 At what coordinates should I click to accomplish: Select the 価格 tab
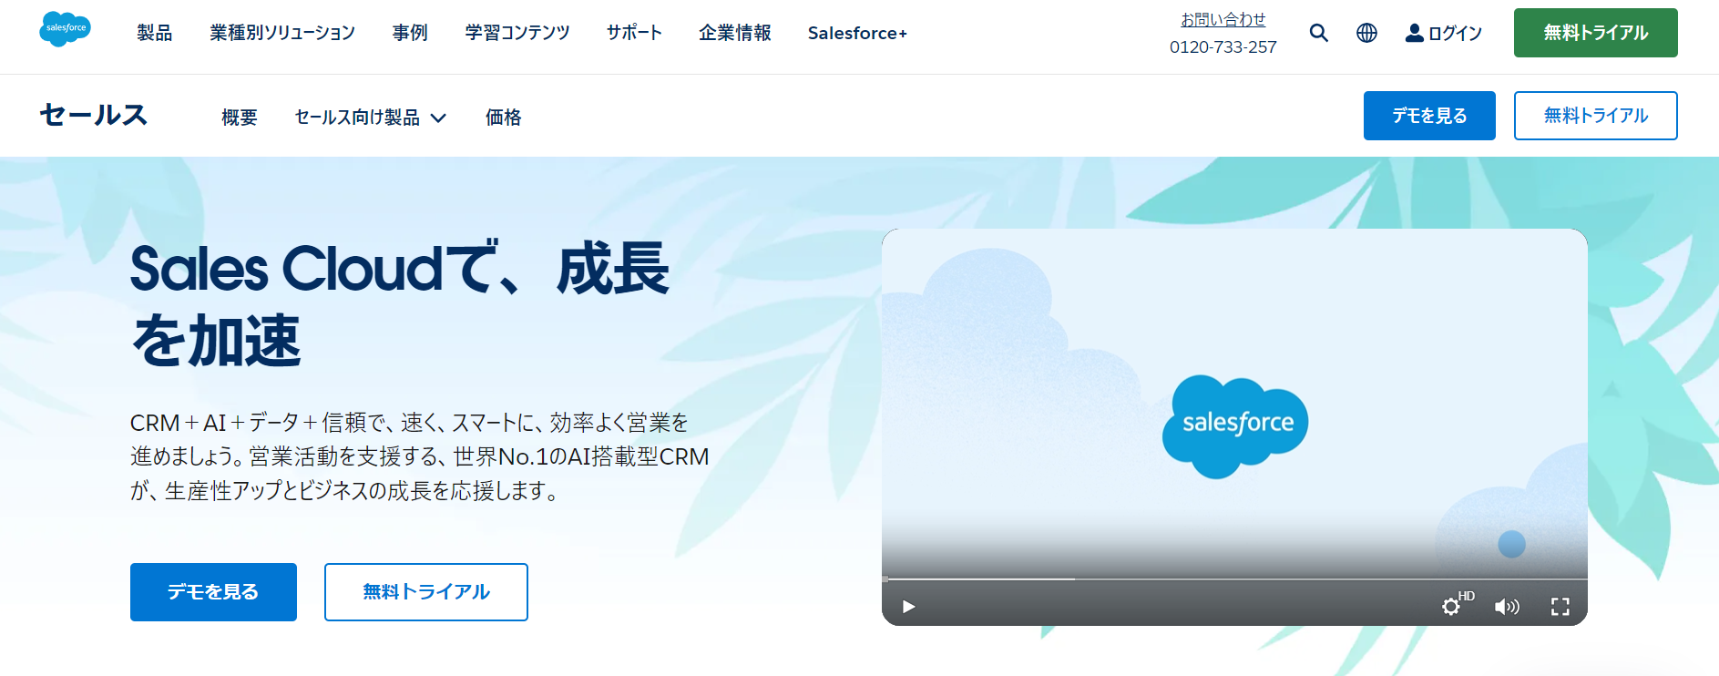click(504, 118)
